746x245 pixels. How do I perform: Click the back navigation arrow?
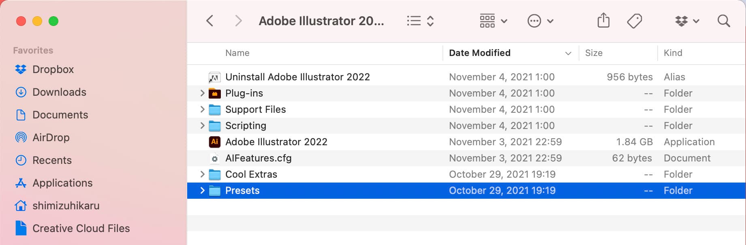click(x=210, y=21)
